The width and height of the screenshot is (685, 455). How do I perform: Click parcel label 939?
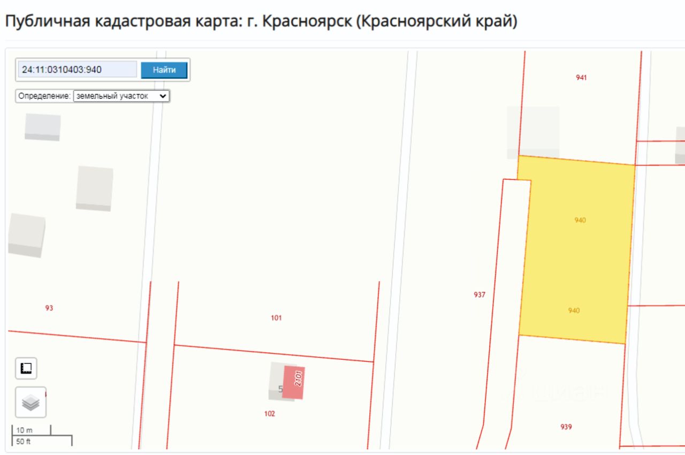click(x=566, y=427)
